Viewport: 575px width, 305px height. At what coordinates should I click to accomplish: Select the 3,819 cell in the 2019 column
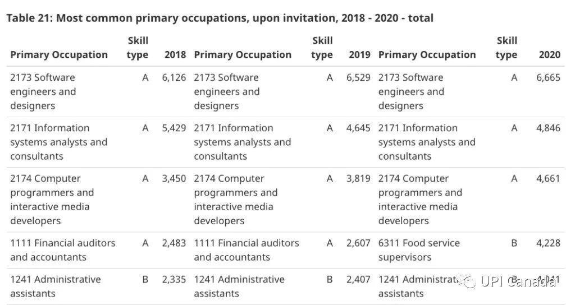point(358,178)
